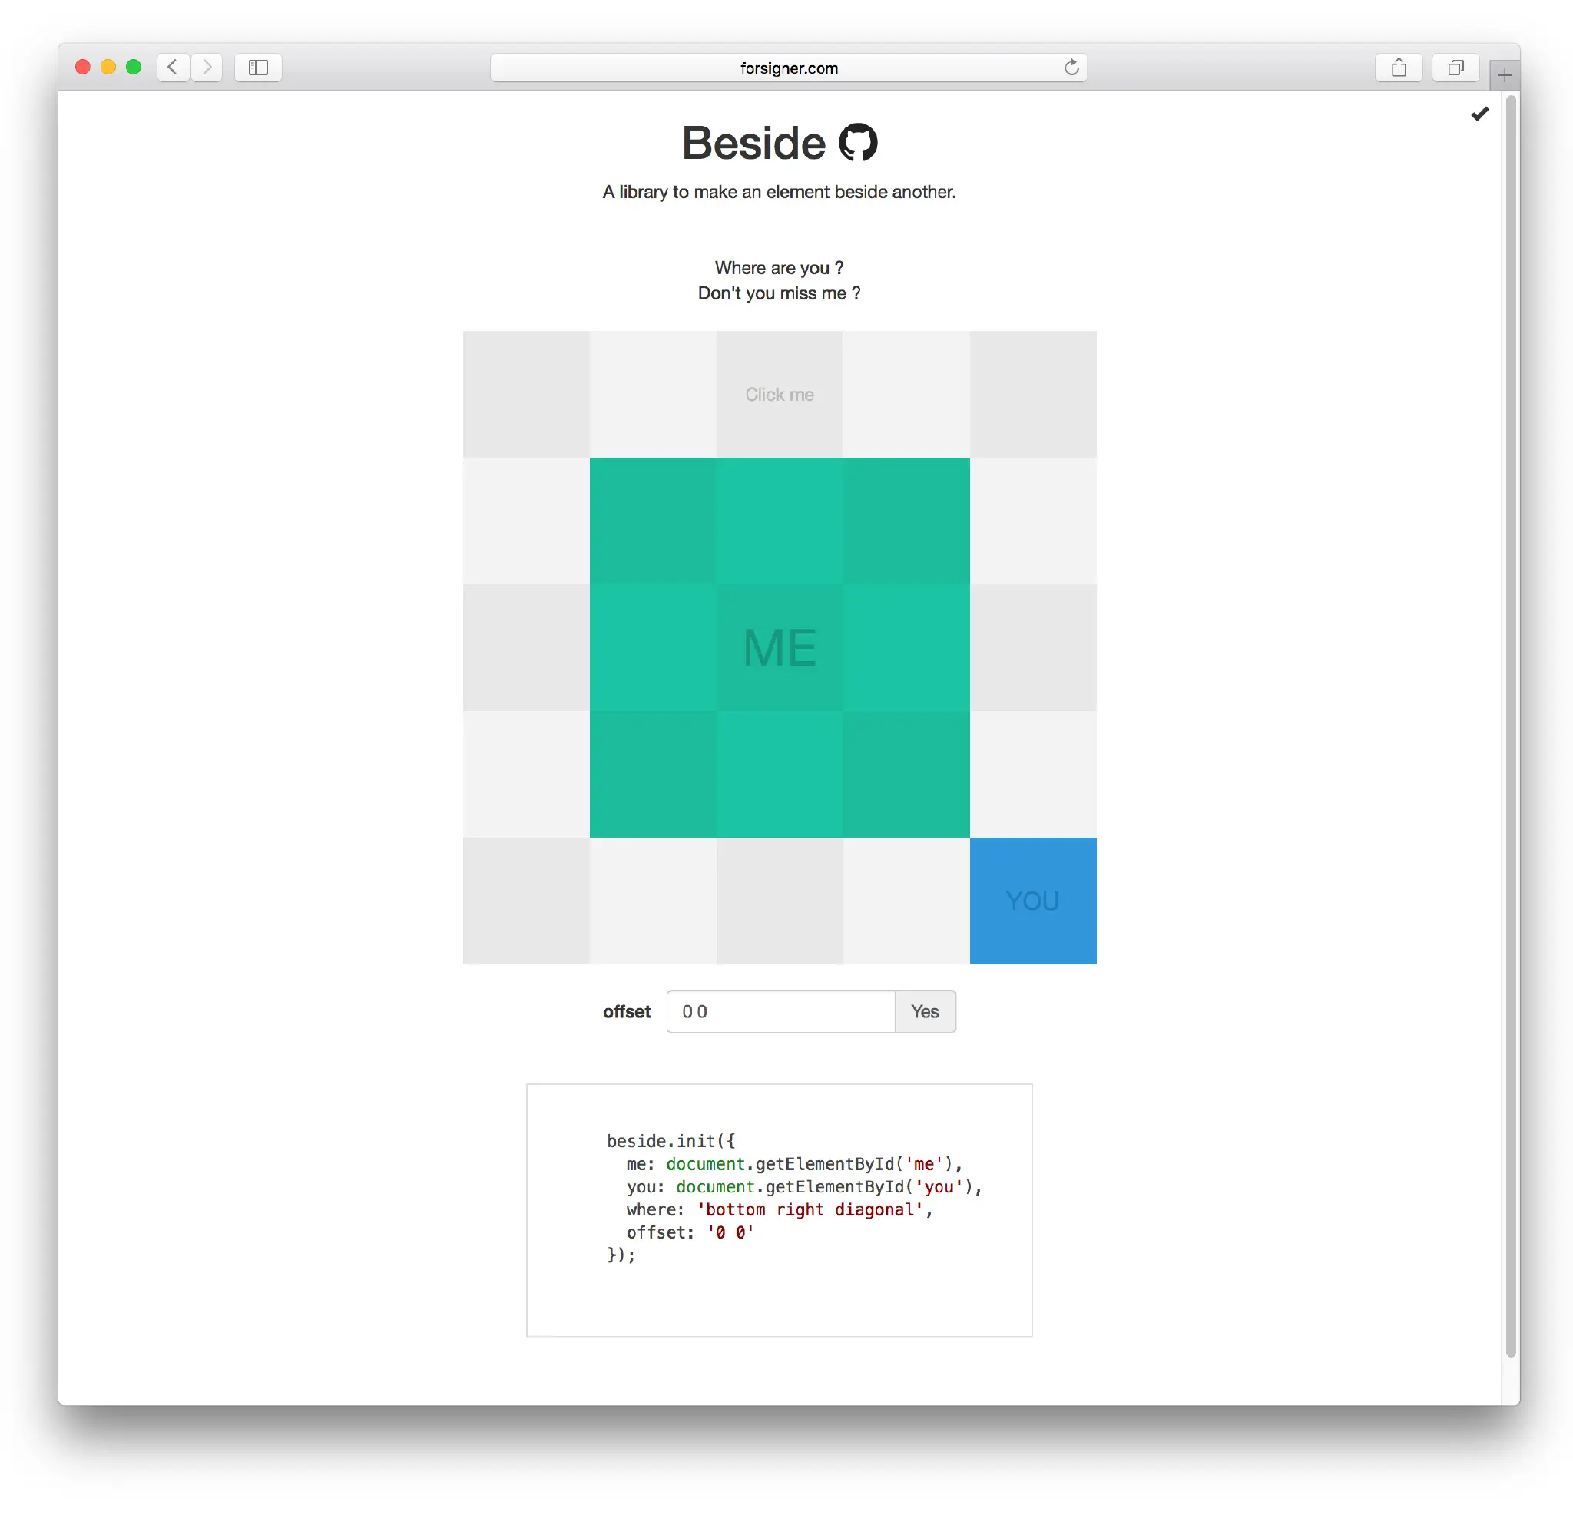1573x1518 pixels.
Task: Click the bottom-left gray grid cell
Action: pyautogui.click(x=525, y=901)
